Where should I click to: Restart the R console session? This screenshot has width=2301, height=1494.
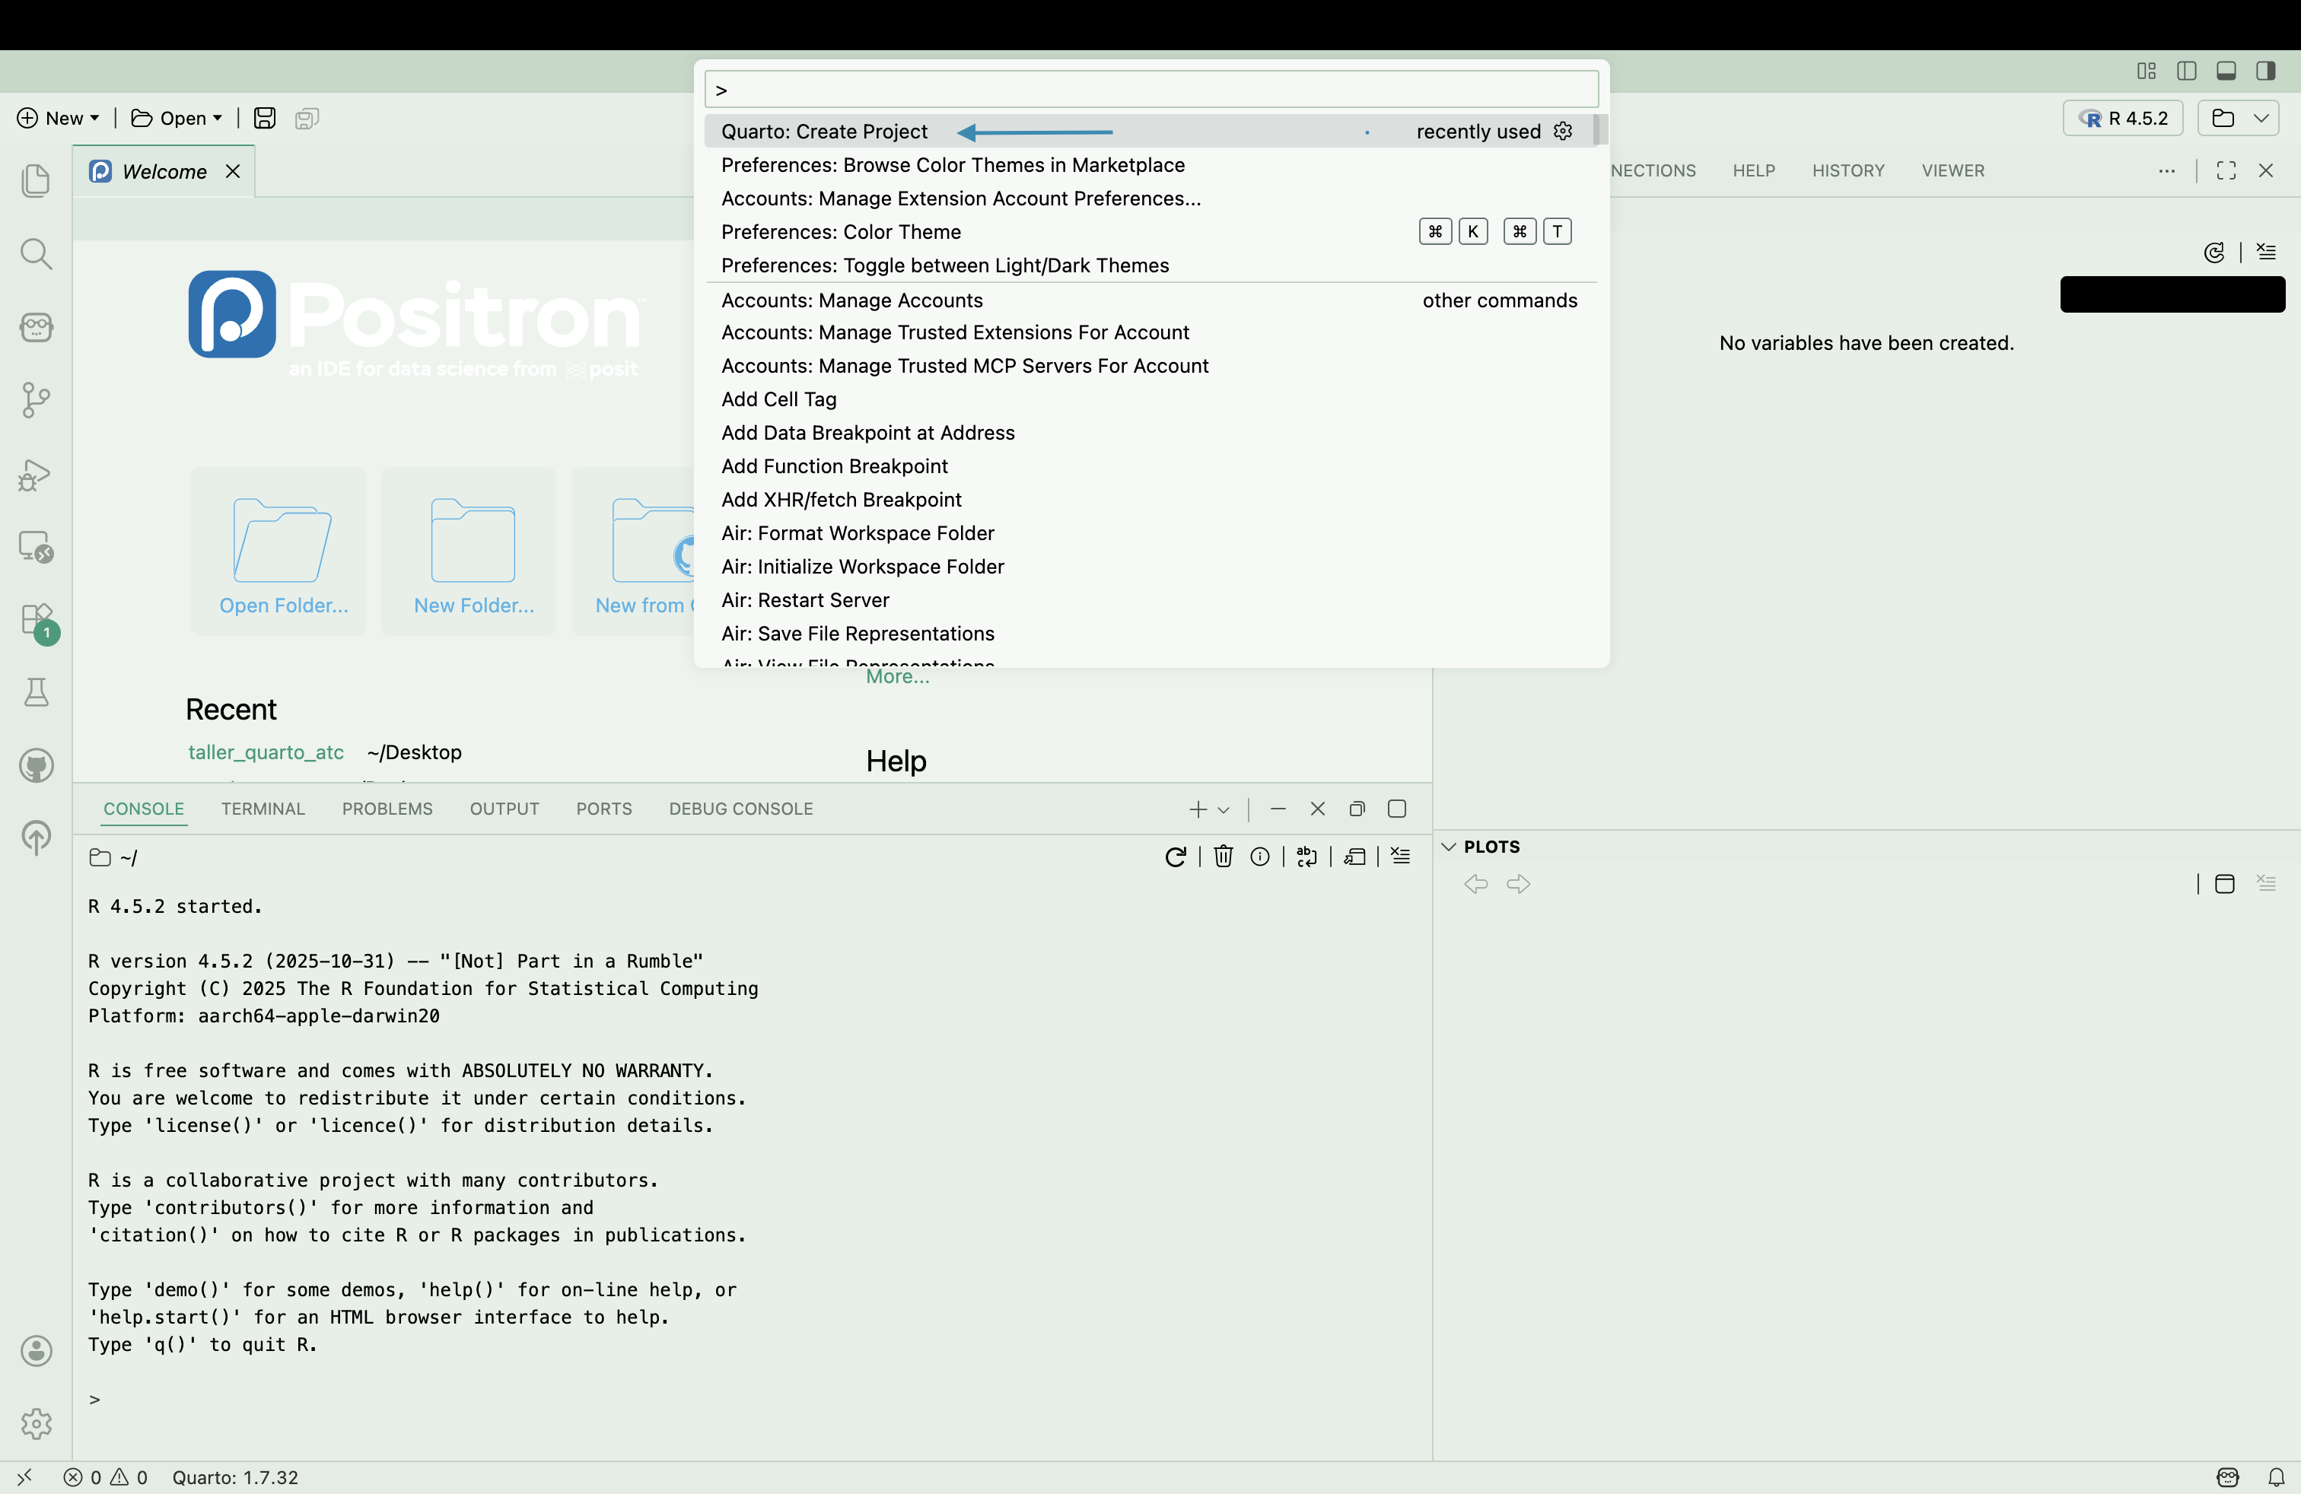(x=1175, y=857)
